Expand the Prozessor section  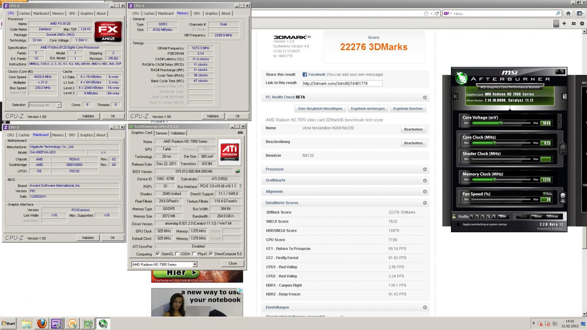point(425,170)
